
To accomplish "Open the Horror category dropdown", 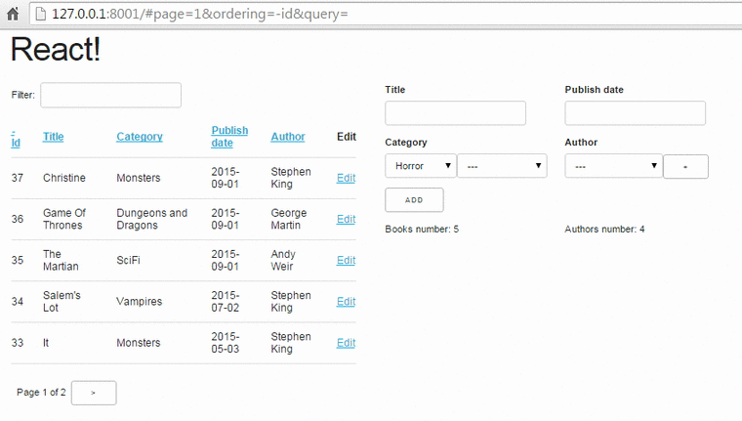I will [x=420, y=166].
